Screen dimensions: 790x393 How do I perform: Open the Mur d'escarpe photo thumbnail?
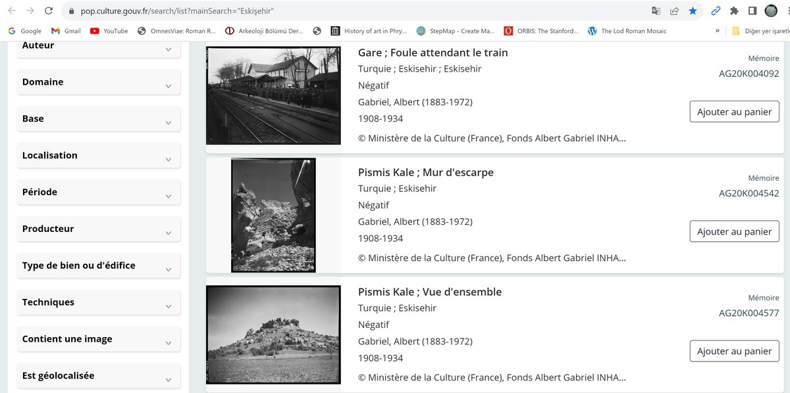(273, 215)
